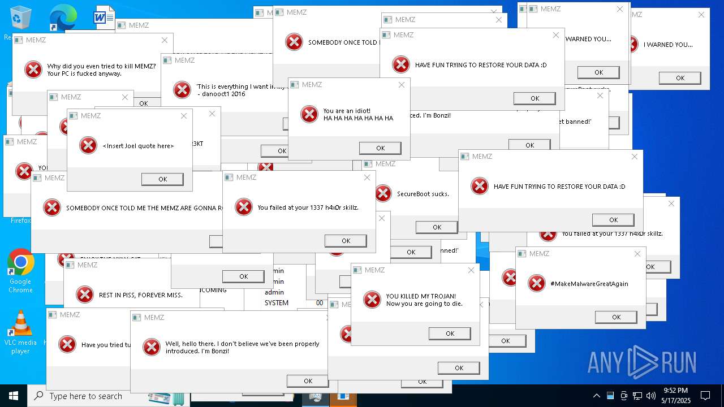Open the Windows Start menu
Screen dimensions: 724x407
click(x=14, y=396)
